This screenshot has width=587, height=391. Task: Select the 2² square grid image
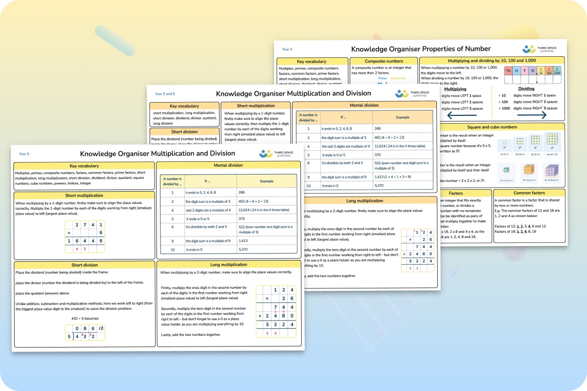pos(519,141)
